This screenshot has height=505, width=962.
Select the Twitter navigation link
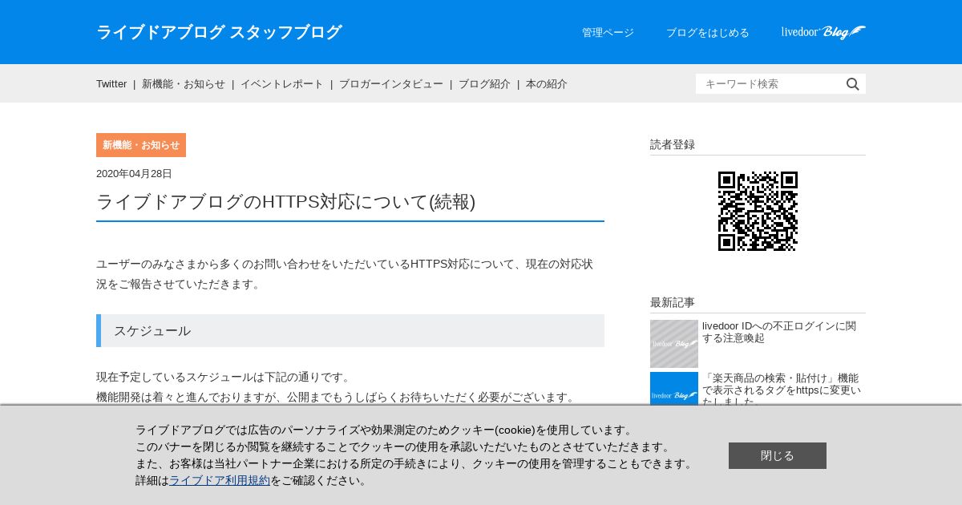pyautogui.click(x=111, y=84)
